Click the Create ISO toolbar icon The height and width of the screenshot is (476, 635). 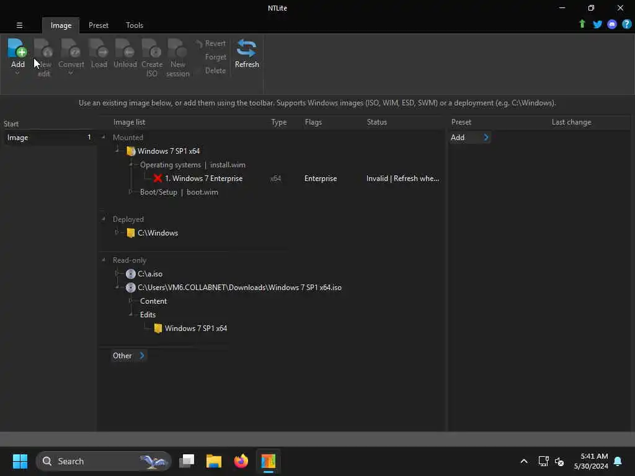pyautogui.click(x=152, y=48)
